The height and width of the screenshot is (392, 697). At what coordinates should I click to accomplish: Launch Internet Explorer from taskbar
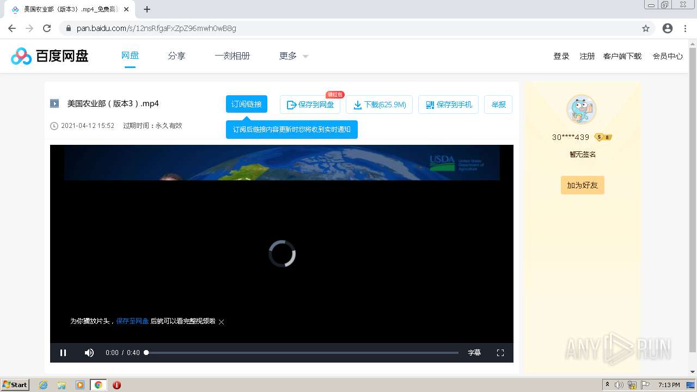[x=44, y=385]
